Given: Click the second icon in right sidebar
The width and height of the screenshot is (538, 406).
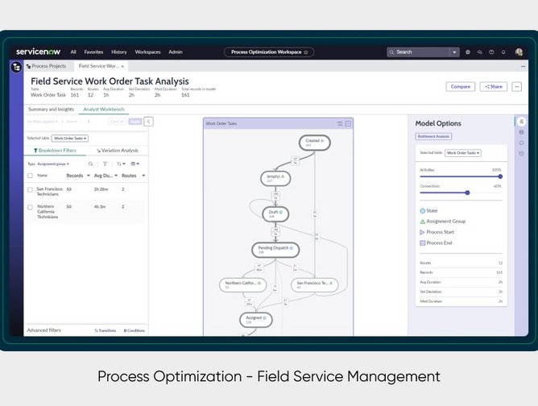Looking at the screenshot, I should point(521,132).
